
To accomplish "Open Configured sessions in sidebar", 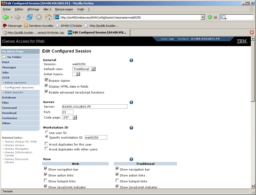I will (x=19, y=88).
